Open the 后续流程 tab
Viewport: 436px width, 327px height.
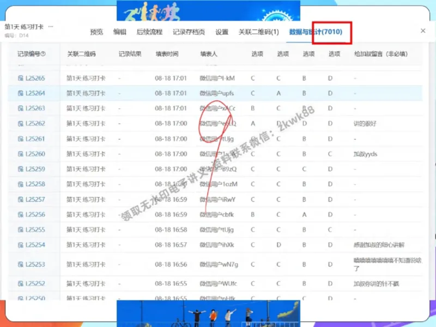149,32
